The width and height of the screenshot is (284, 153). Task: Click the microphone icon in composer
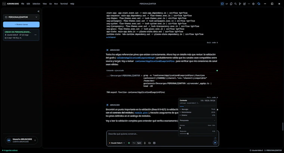pos(145,143)
